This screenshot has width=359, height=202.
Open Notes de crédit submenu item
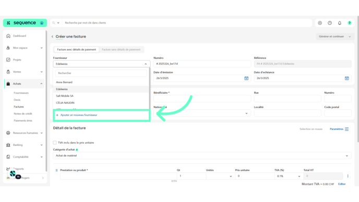click(x=23, y=114)
